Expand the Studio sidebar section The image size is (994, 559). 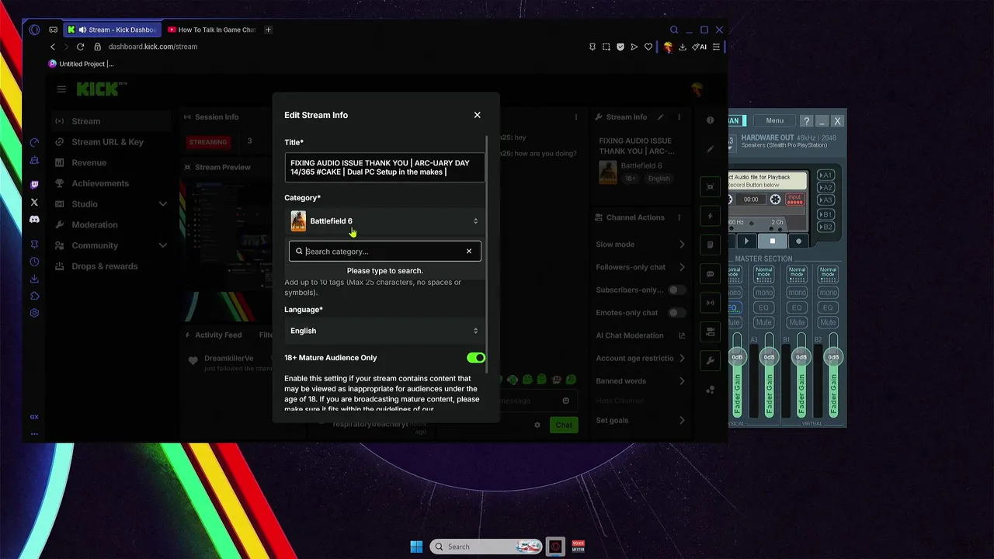coord(112,204)
